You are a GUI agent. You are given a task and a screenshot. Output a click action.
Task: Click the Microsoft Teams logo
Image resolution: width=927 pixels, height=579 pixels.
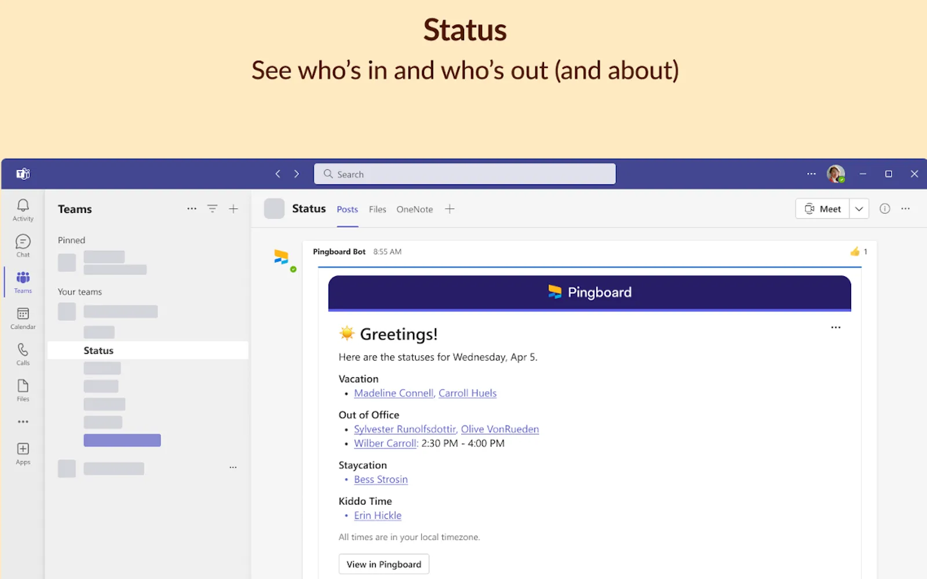pos(23,174)
